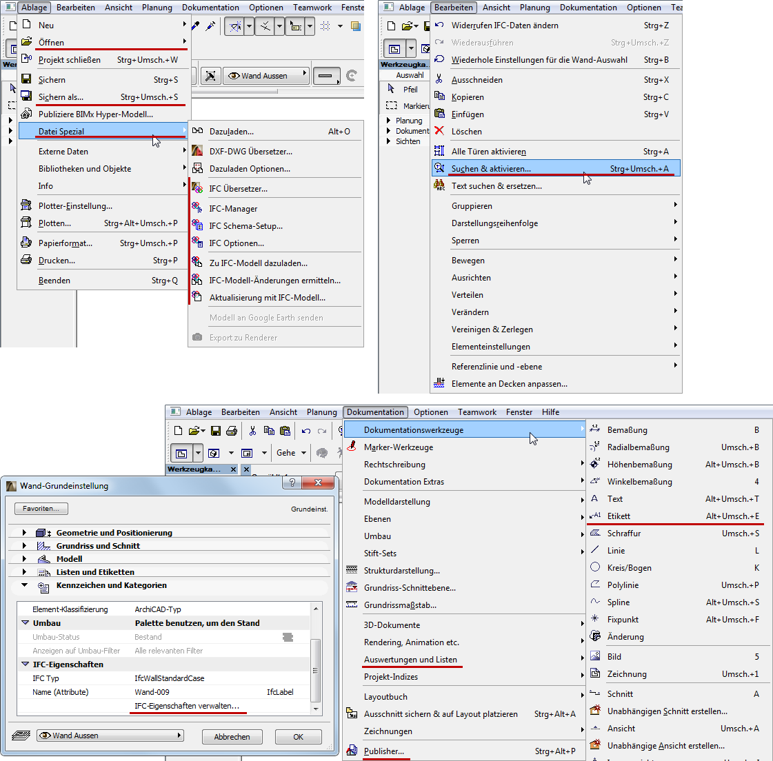This screenshot has width=773, height=761.
Task: Click the Widerrufen undo arrow icon
Action: point(306,431)
